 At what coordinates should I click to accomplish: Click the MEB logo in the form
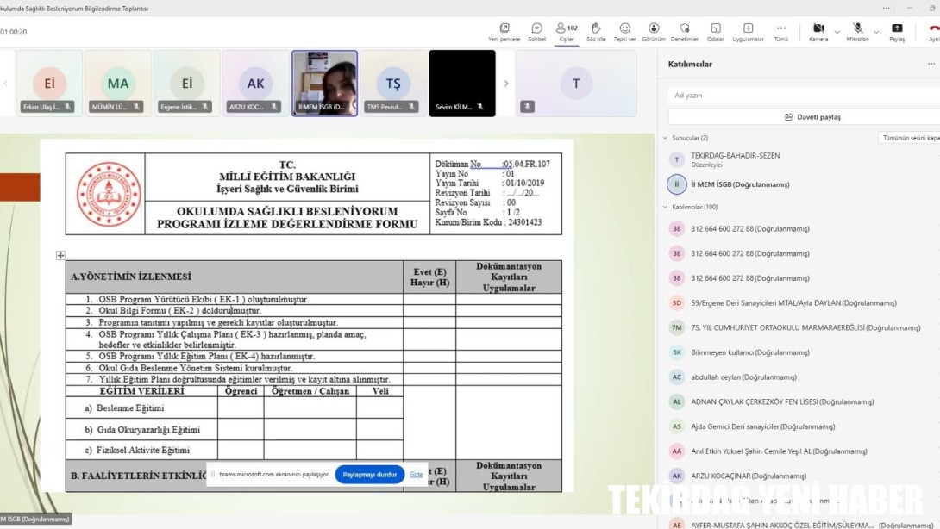point(109,194)
